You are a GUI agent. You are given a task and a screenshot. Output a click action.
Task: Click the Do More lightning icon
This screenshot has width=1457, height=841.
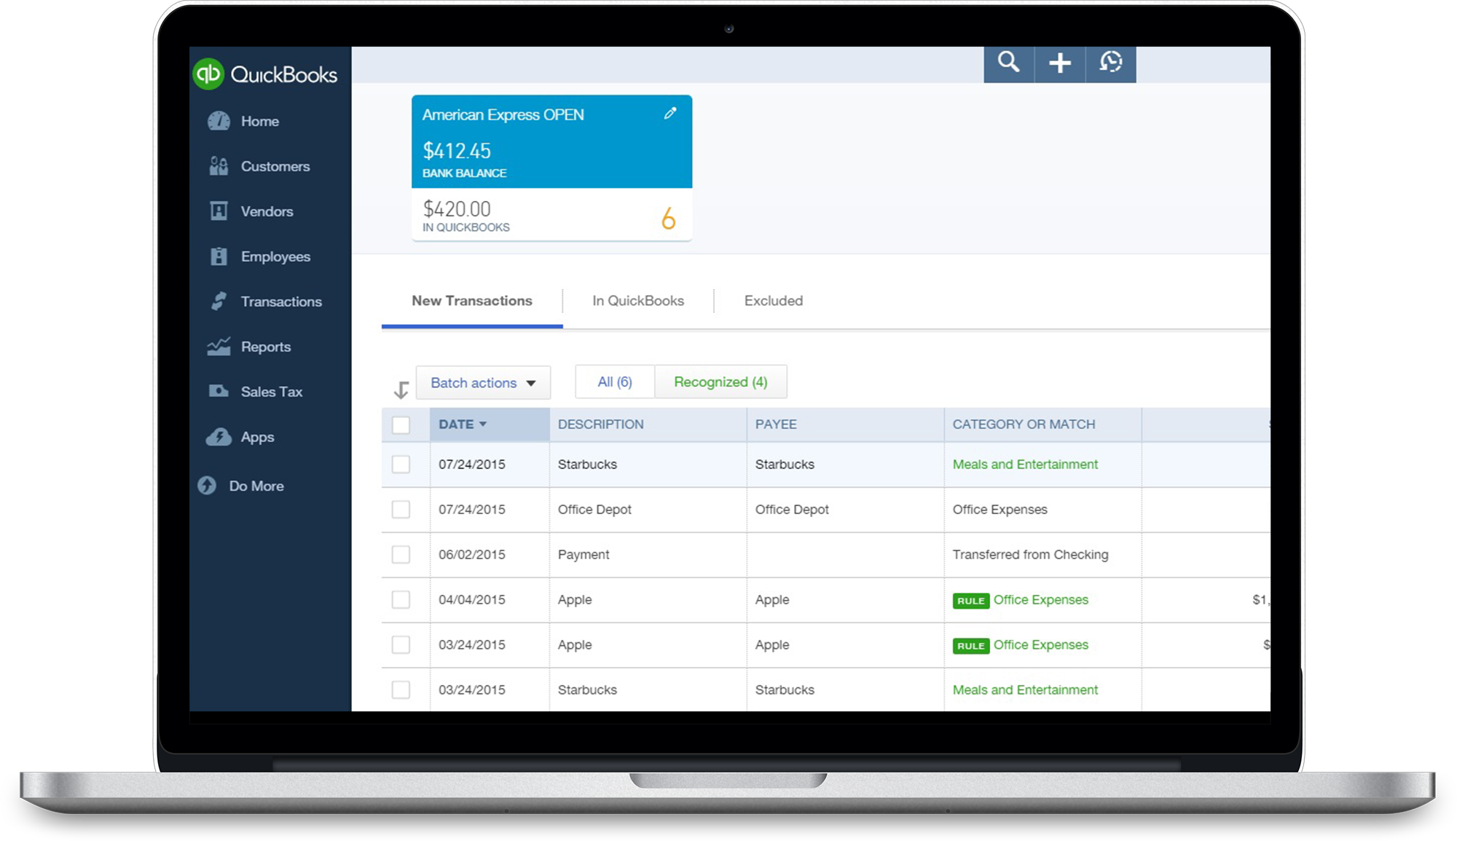pyautogui.click(x=207, y=486)
